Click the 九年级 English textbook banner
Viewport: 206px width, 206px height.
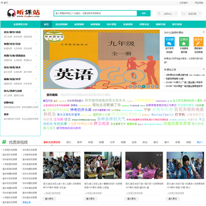coord(101,60)
